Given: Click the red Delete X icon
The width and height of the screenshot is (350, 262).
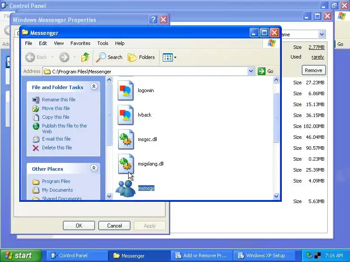Looking at the screenshot, I should point(36,148).
